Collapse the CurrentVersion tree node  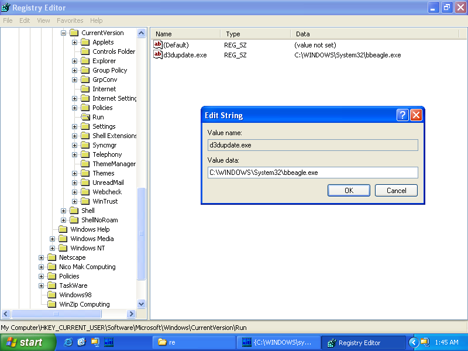(x=63, y=33)
